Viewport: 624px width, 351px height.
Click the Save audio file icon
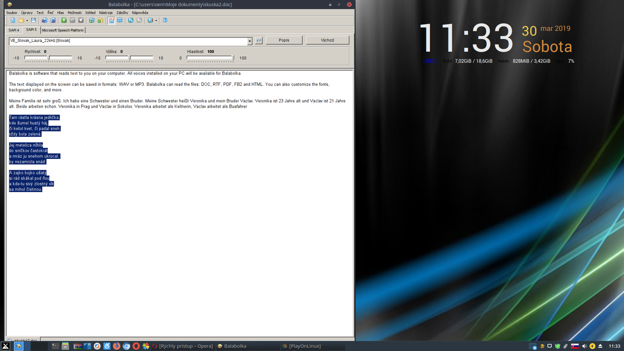[x=44, y=20]
